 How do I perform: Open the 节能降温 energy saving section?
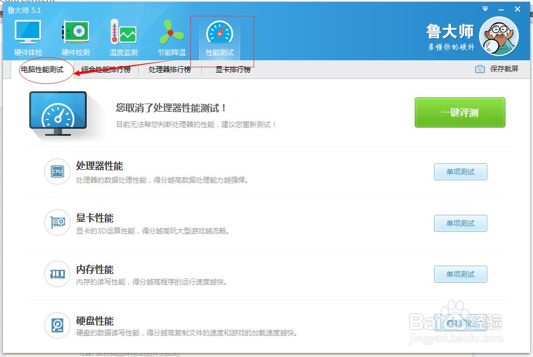pyautogui.click(x=171, y=38)
